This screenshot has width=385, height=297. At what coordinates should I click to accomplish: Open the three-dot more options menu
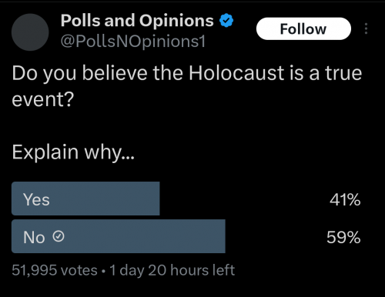(x=366, y=28)
